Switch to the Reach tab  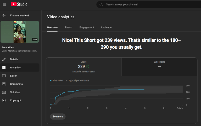(x=69, y=28)
